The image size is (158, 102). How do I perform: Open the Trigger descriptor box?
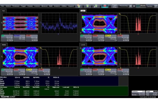tap(152, 93)
